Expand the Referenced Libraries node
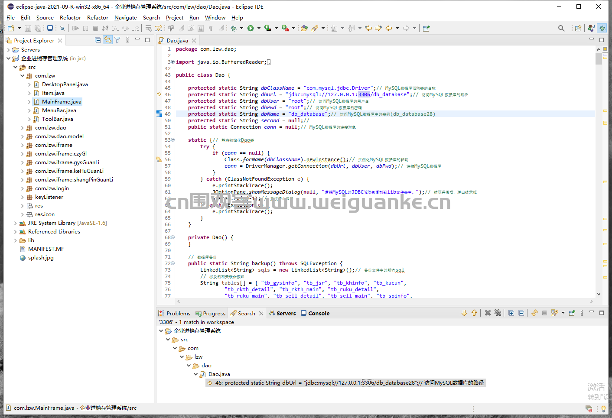612x418 pixels. click(x=16, y=232)
